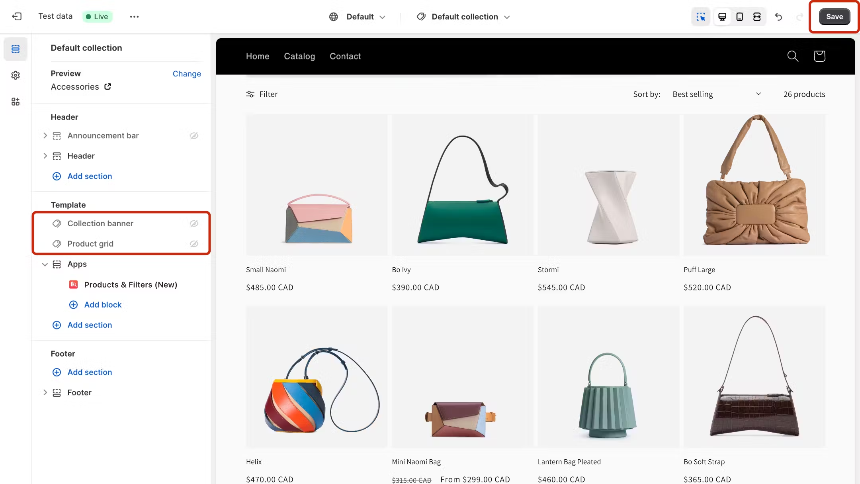The width and height of the screenshot is (860, 484).
Task: Collapse the Apps section
Action: (x=45, y=264)
